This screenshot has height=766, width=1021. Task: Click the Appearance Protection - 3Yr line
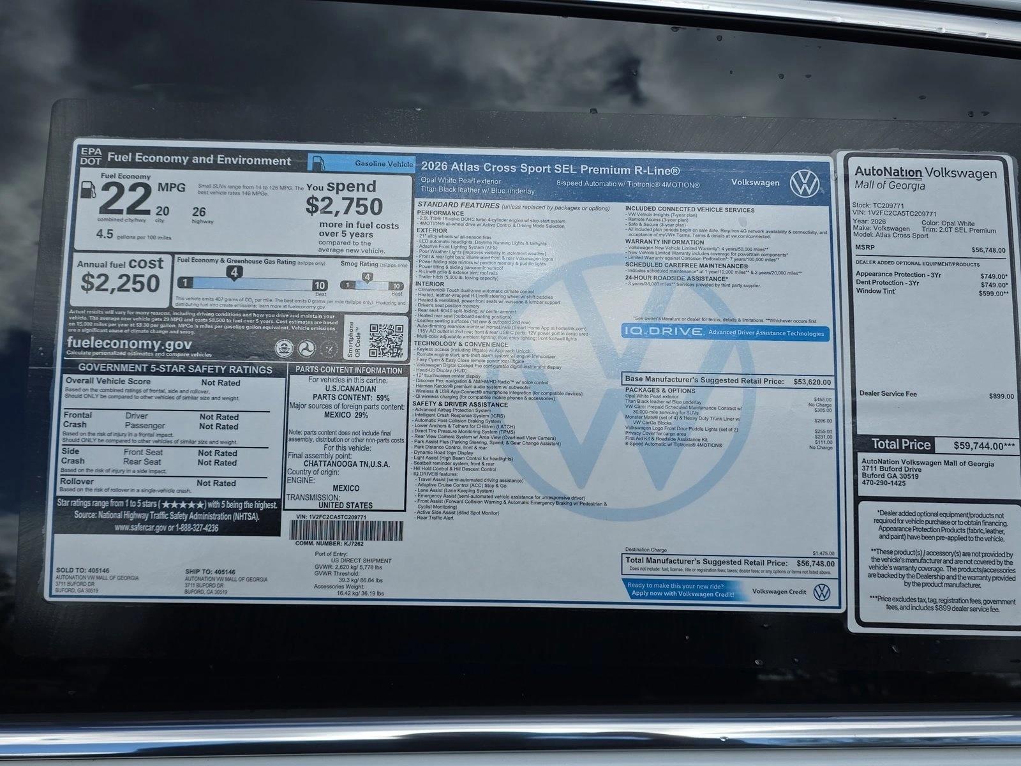click(x=932, y=275)
